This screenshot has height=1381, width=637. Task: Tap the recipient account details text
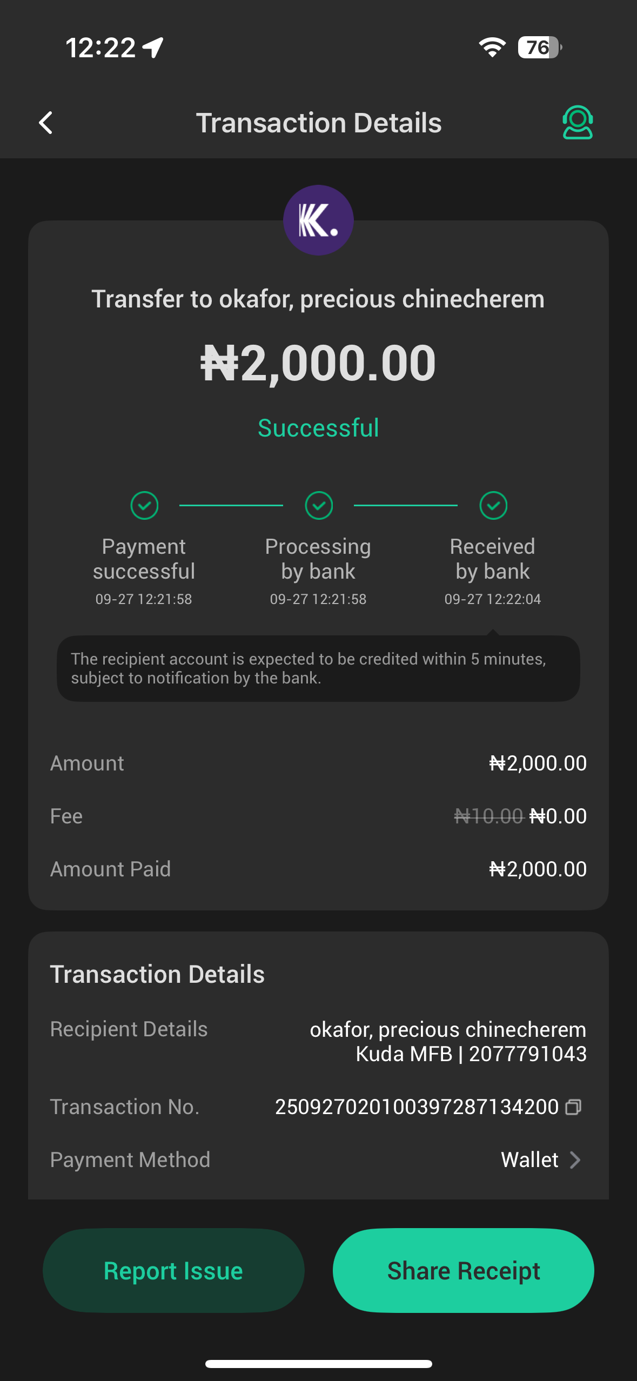pos(448,1041)
